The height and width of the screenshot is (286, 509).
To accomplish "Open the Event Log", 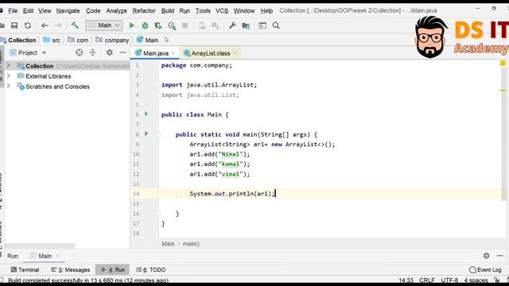I will click(x=485, y=270).
